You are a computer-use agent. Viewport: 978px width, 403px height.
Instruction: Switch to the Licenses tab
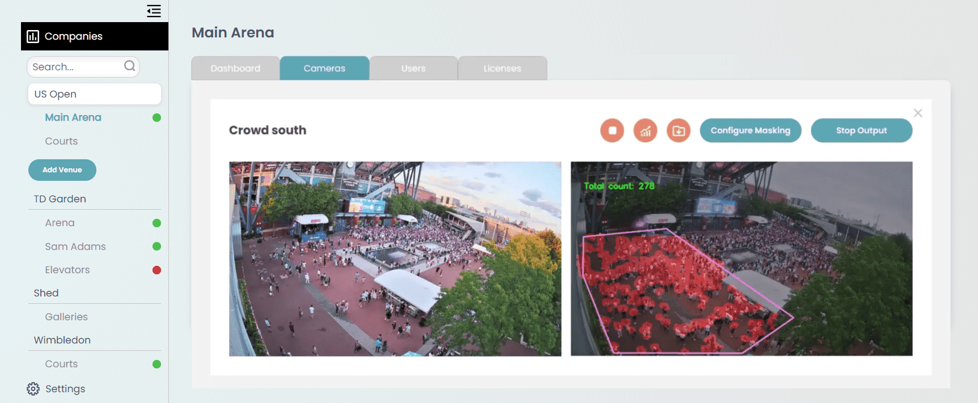502,68
